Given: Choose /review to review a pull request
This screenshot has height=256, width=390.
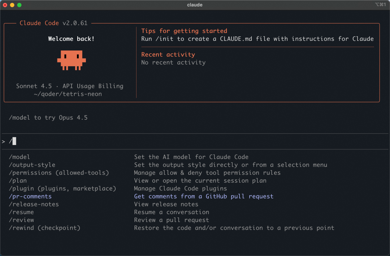Looking at the screenshot, I should coord(22,220).
